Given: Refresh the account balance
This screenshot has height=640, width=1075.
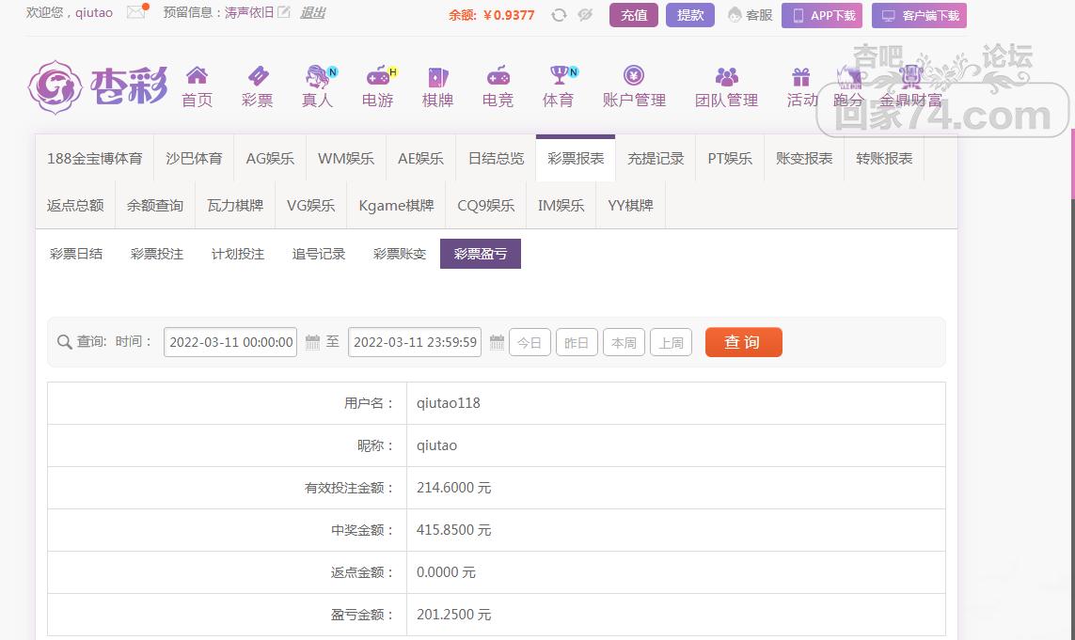Looking at the screenshot, I should pyautogui.click(x=559, y=15).
